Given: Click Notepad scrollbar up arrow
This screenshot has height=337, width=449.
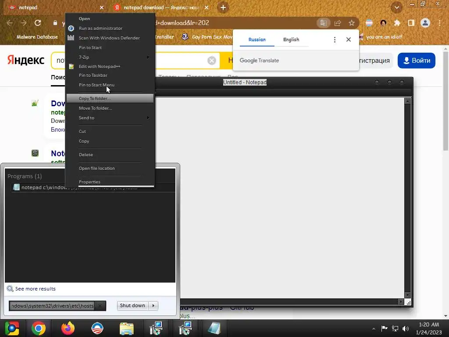Looking at the screenshot, I should (408, 101).
